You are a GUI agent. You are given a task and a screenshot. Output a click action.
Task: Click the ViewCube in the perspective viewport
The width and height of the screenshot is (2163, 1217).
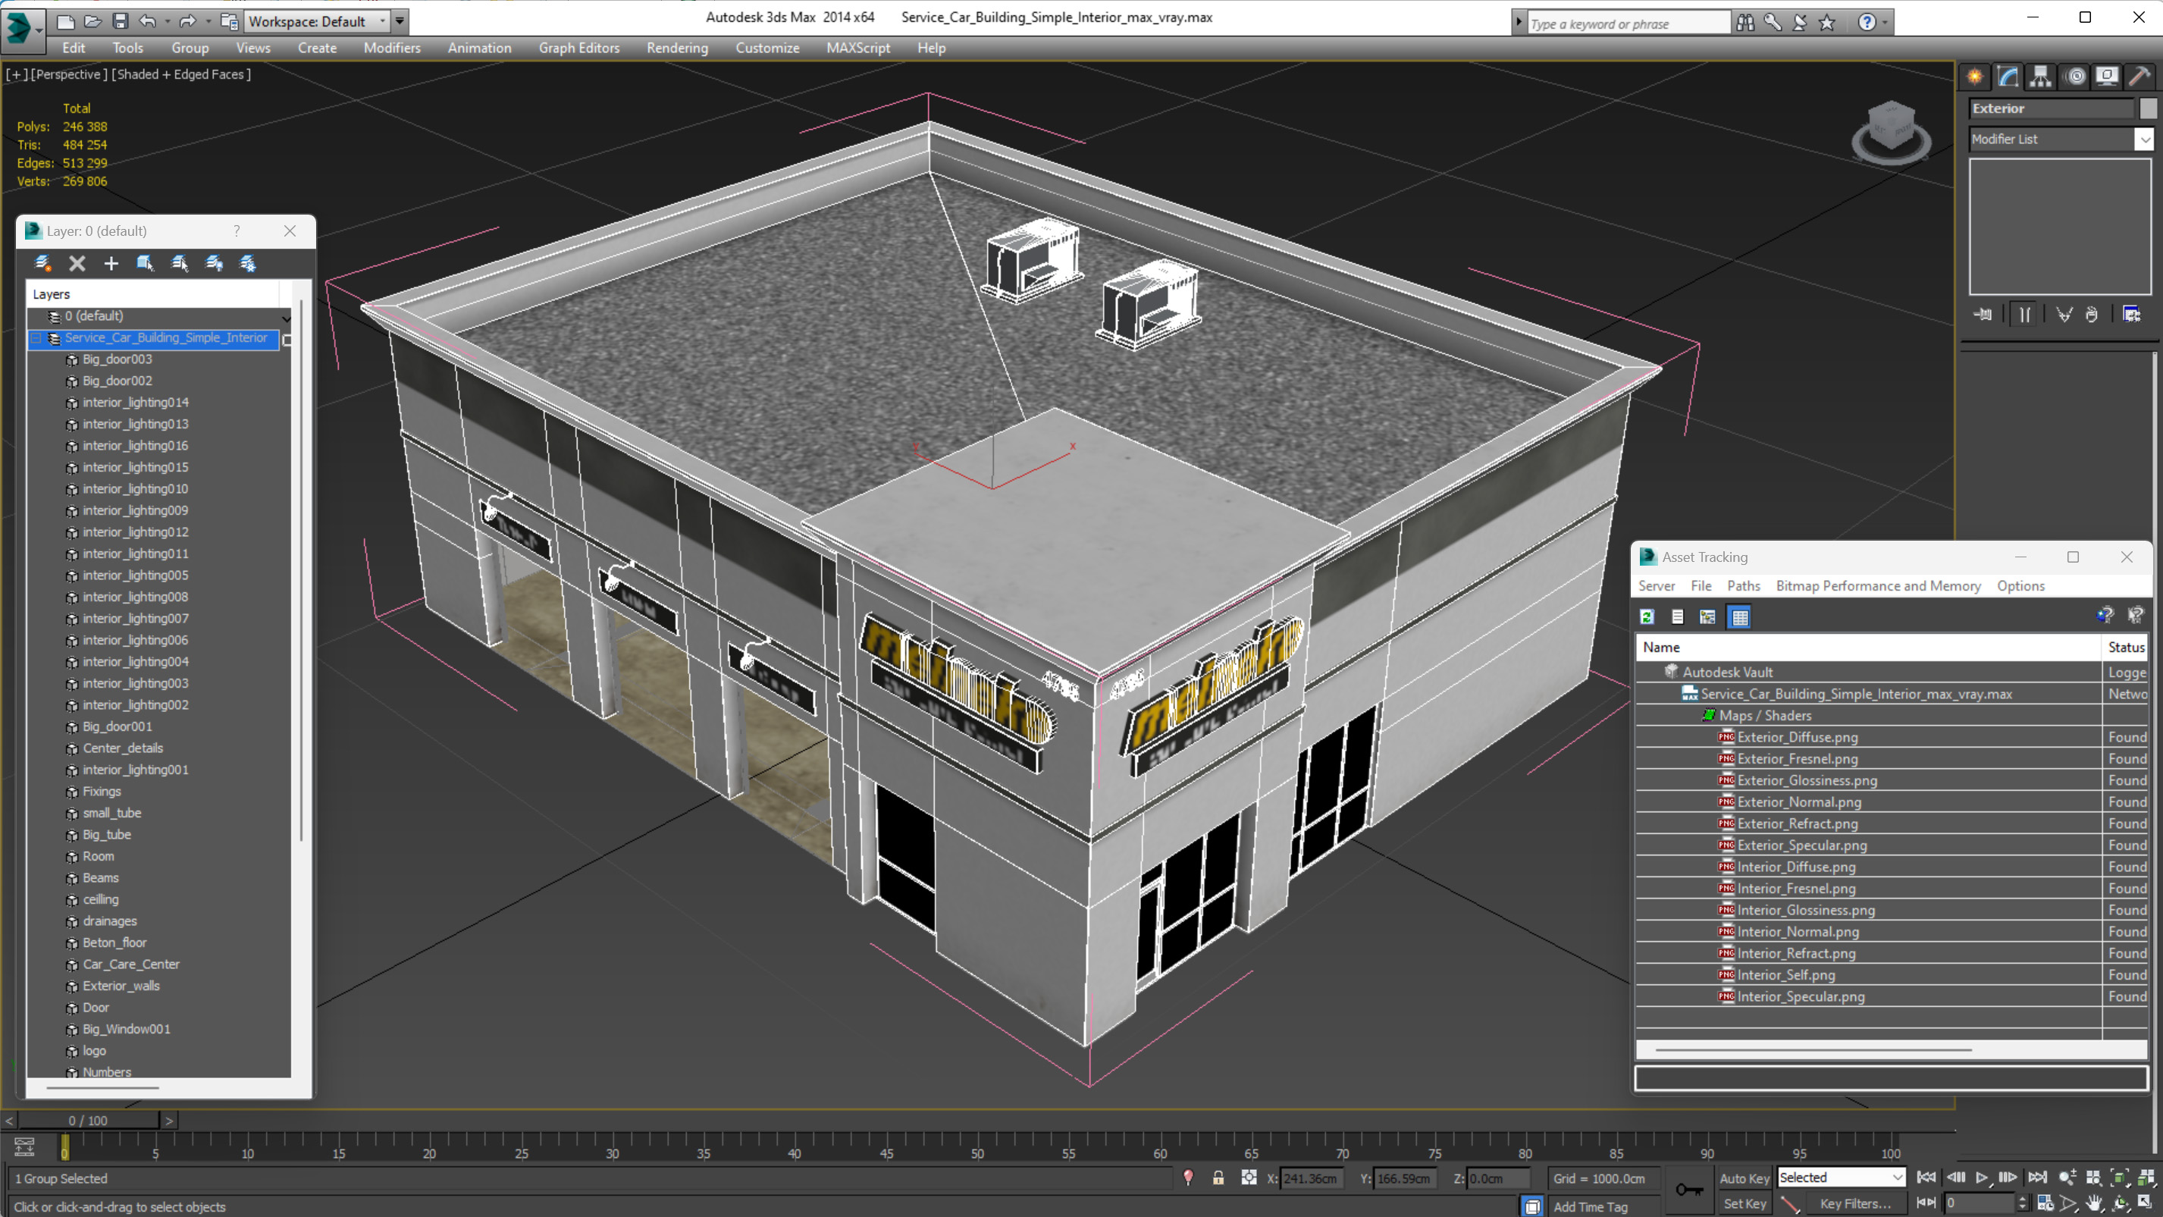coord(1890,133)
